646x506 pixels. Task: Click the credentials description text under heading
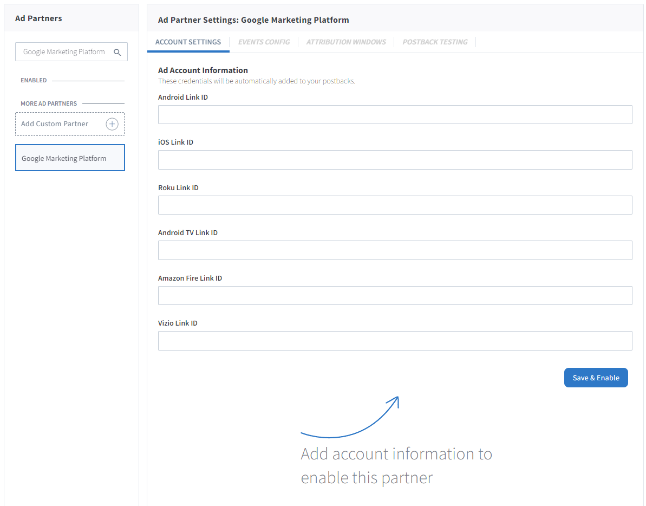(x=257, y=81)
